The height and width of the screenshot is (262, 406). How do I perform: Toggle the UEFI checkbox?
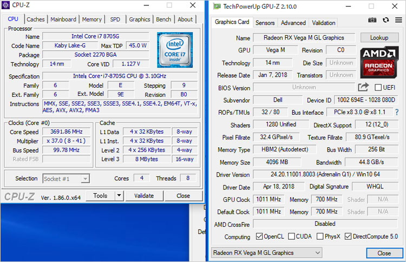click(378, 88)
